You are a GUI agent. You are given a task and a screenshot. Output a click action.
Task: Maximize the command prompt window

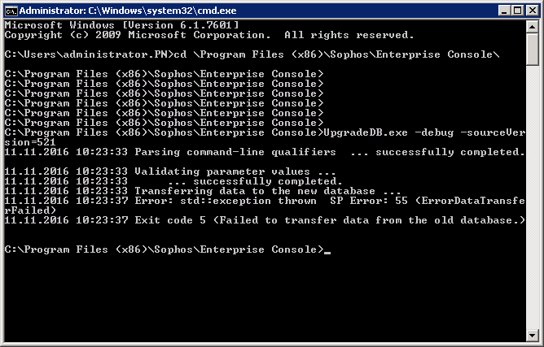pos(518,11)
